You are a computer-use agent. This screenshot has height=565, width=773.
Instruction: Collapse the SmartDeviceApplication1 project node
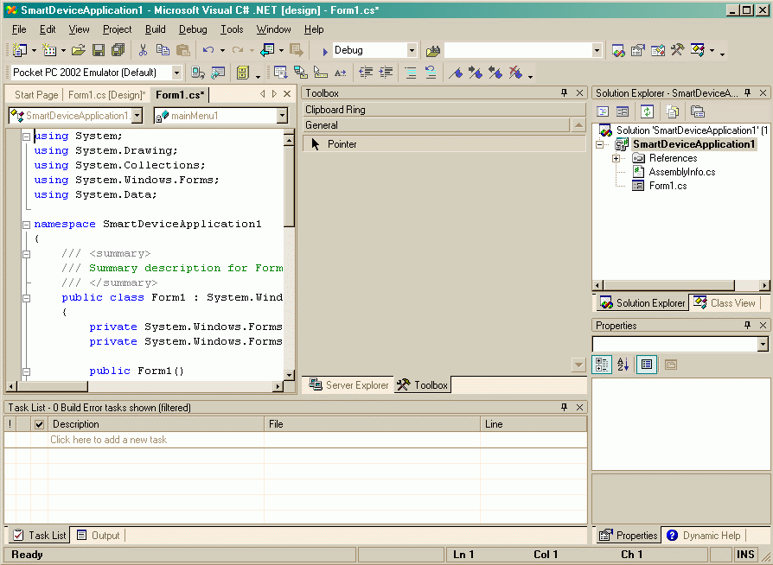click(x=599, y=144)
